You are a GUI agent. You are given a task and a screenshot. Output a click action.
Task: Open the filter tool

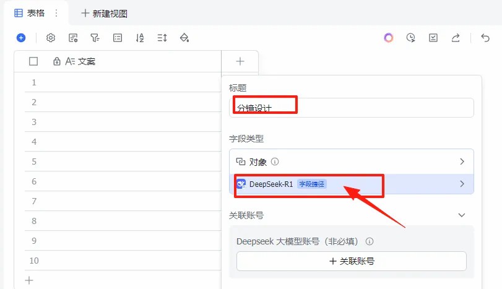click(x=95, y=38)
